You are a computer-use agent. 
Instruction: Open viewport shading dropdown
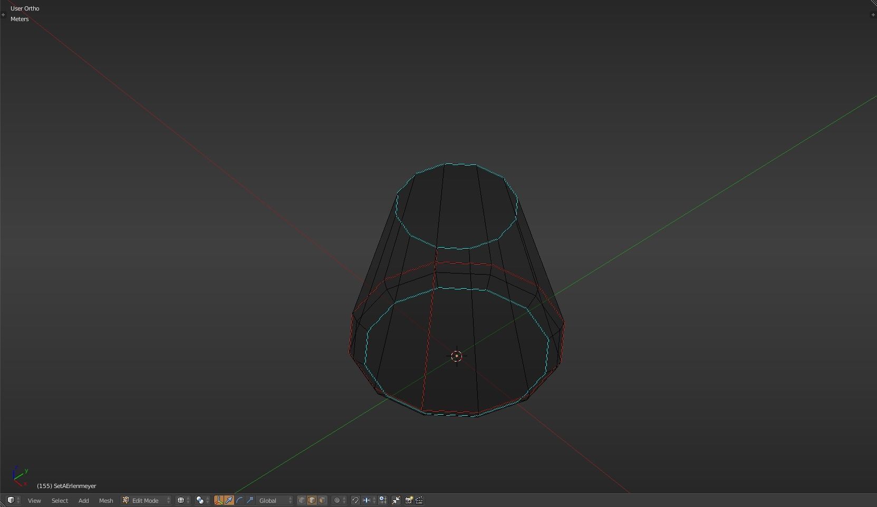pos(183,500)
